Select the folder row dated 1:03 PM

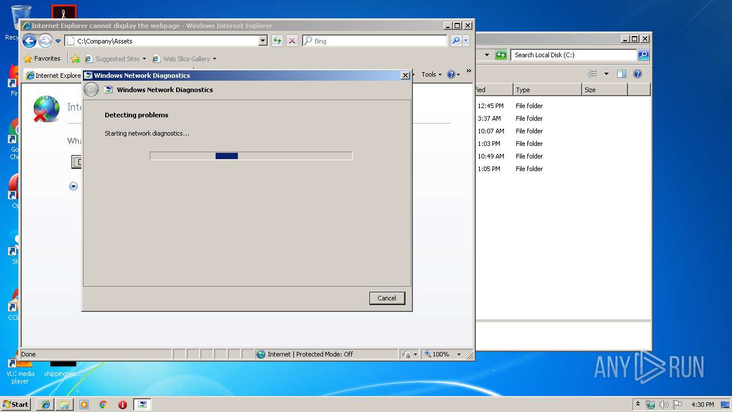click(x=563, y=144)
